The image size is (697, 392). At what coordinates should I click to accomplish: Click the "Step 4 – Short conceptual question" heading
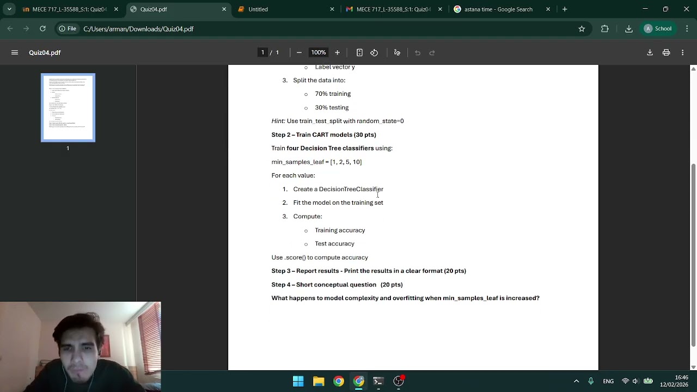[337, 285]
